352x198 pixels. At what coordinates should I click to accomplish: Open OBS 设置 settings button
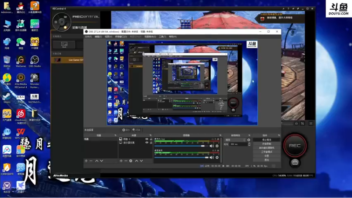coord(267,156)
